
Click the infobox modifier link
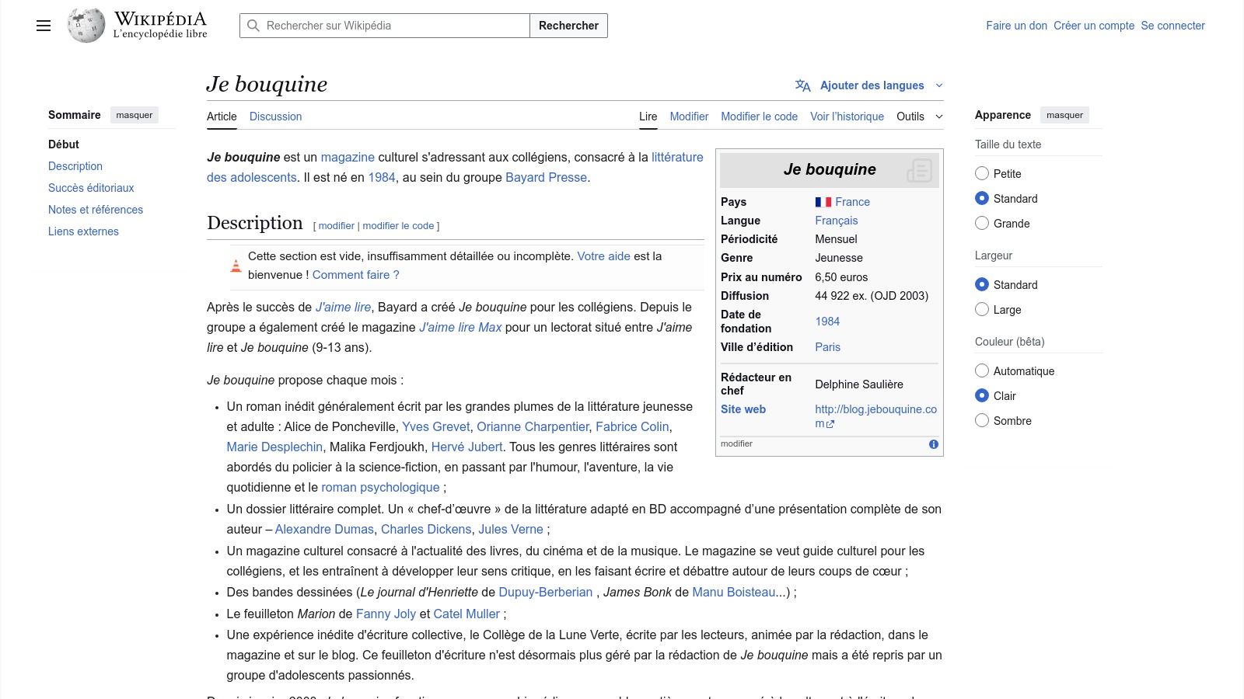pos(736,444)
